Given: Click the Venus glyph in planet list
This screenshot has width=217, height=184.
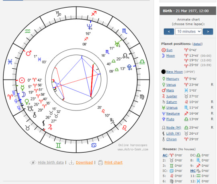Looking at the screenshot, I should 164,84.
